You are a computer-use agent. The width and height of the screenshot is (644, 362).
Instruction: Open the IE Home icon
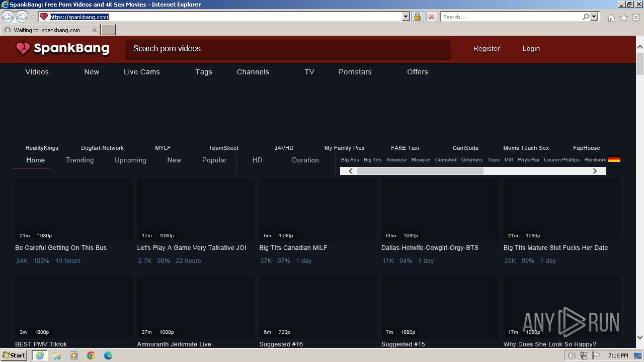(x=611, y=18)
